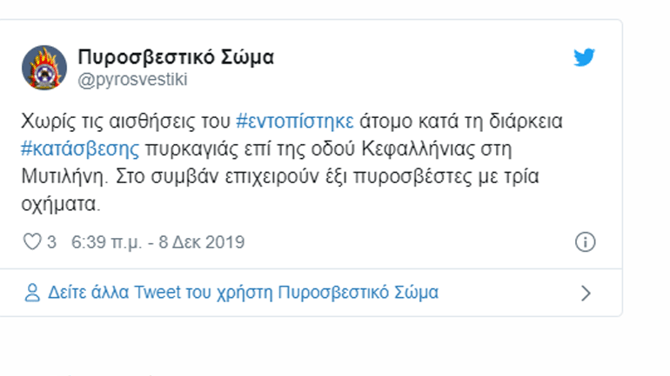Click the person icon in the tweet footer

click(x=32, y=292)
